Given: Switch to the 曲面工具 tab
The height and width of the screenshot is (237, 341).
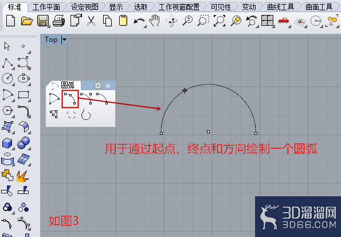Looking at the screenshot, I should tap(319, 7).
